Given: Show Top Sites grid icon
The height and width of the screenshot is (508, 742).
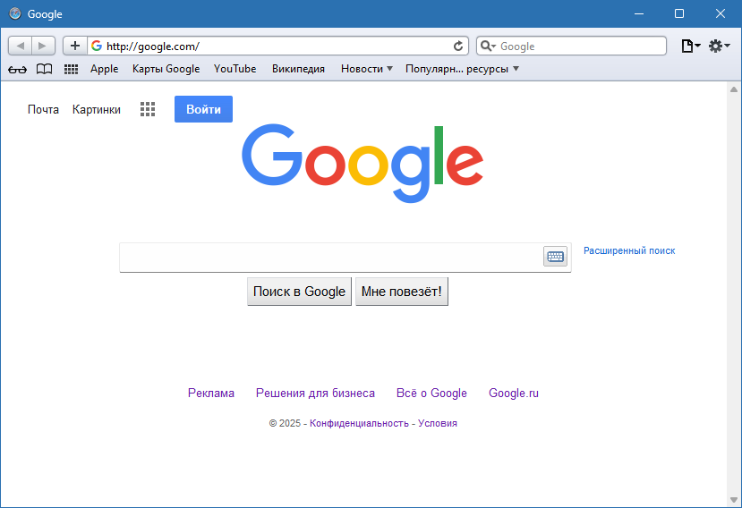Looking at the screenshot, I should click(71, 69).
